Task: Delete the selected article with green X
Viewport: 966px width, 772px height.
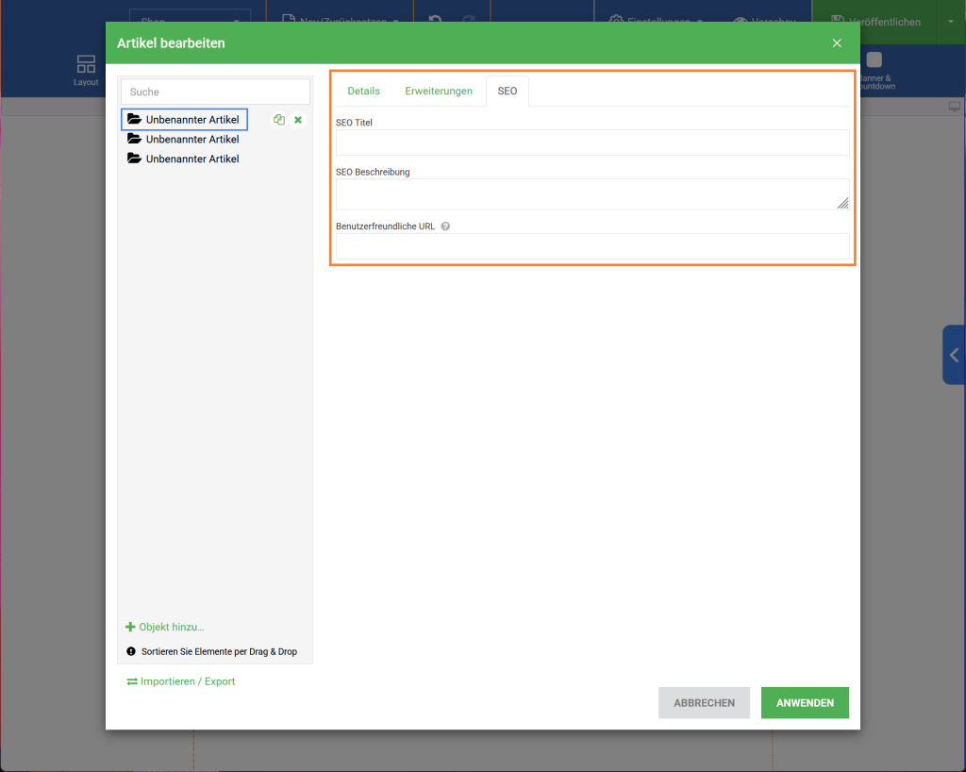Action: click(298, 120)
